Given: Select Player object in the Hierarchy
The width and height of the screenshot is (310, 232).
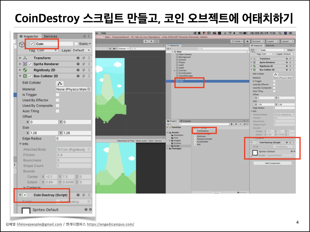Looking at the screenshot, I should (x=182, y=62).
